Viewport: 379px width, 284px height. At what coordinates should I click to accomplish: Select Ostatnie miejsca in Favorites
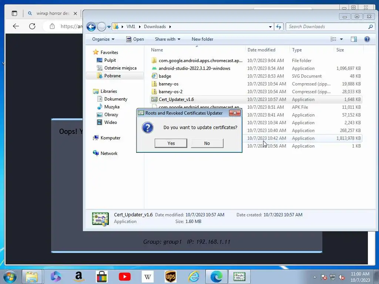click(117, 68)
